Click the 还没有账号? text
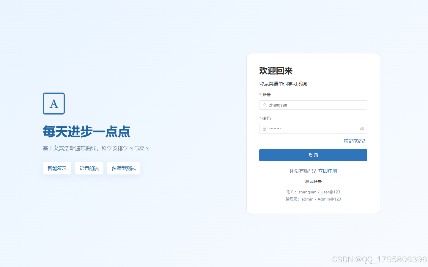Viewport: 428px width, 267px height. click(x=303, y=171)
